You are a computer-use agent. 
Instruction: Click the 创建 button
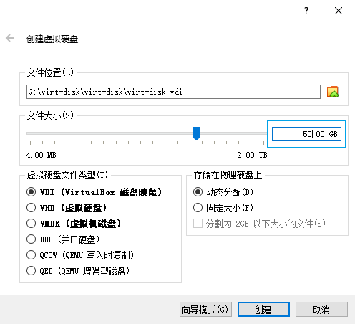click(x=263, y=310)
